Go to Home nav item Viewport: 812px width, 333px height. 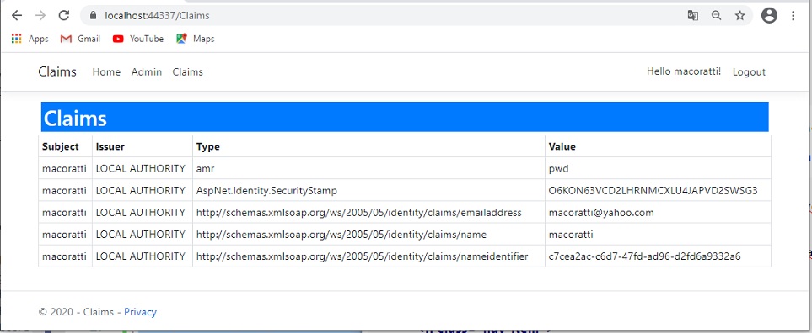tap(106, 72)
